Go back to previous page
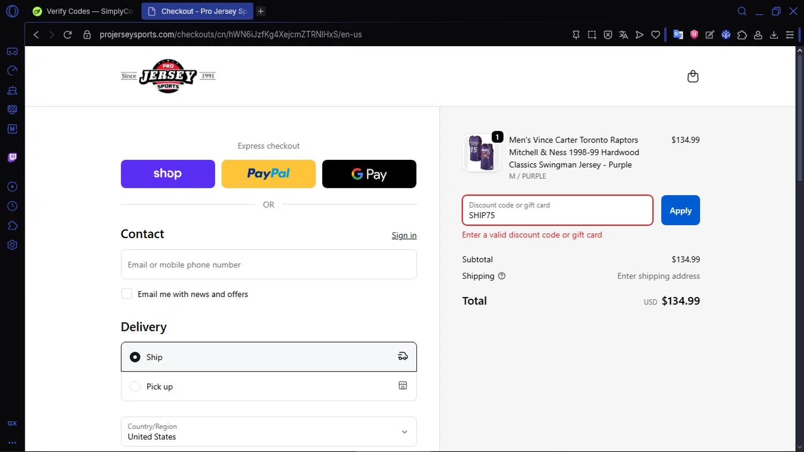 tap(36, 34)
